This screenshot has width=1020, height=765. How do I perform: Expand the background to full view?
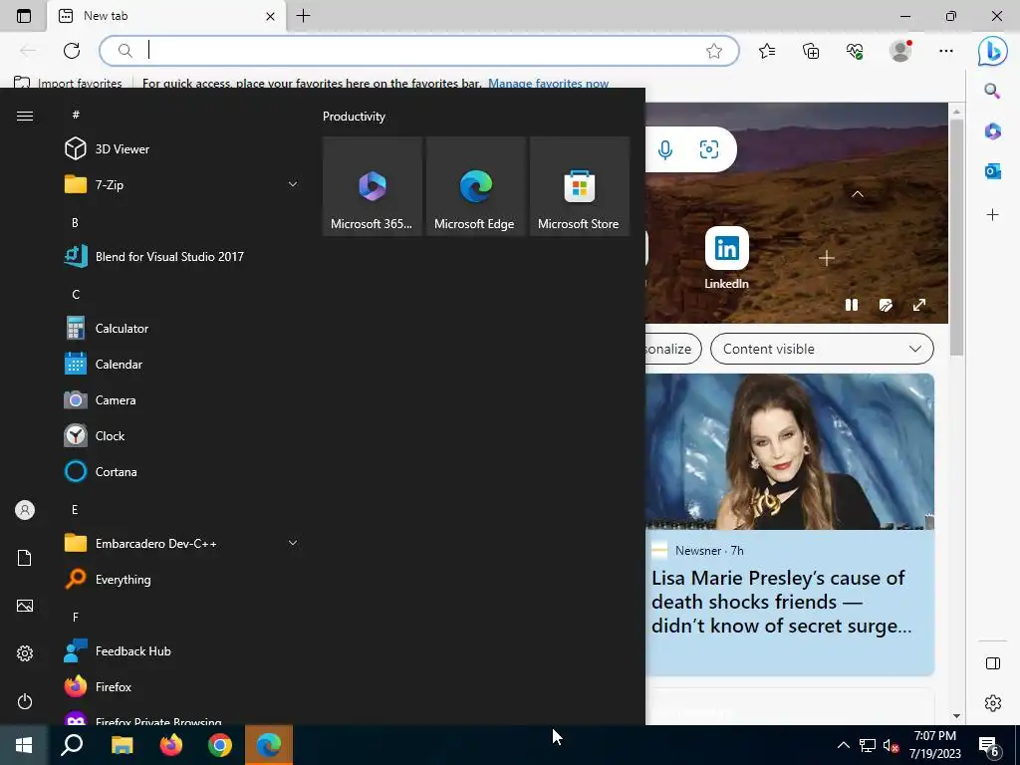point(918,305)
